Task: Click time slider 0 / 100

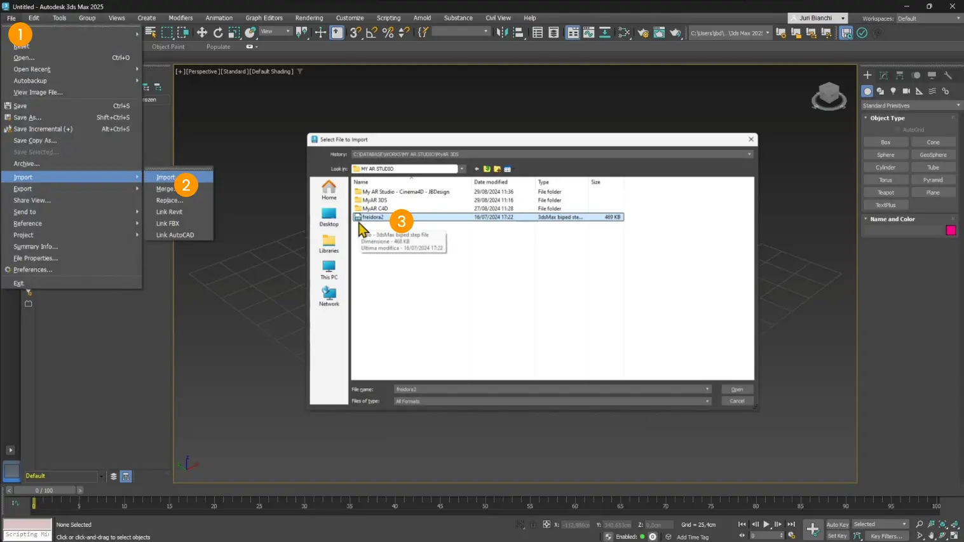Action: tap(44, 491)
